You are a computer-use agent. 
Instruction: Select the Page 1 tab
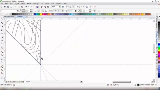coord(28,82)
